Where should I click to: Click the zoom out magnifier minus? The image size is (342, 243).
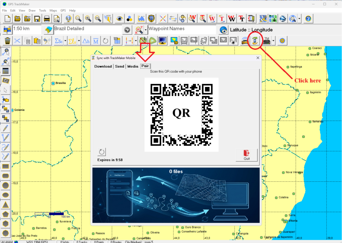[98, 19]
